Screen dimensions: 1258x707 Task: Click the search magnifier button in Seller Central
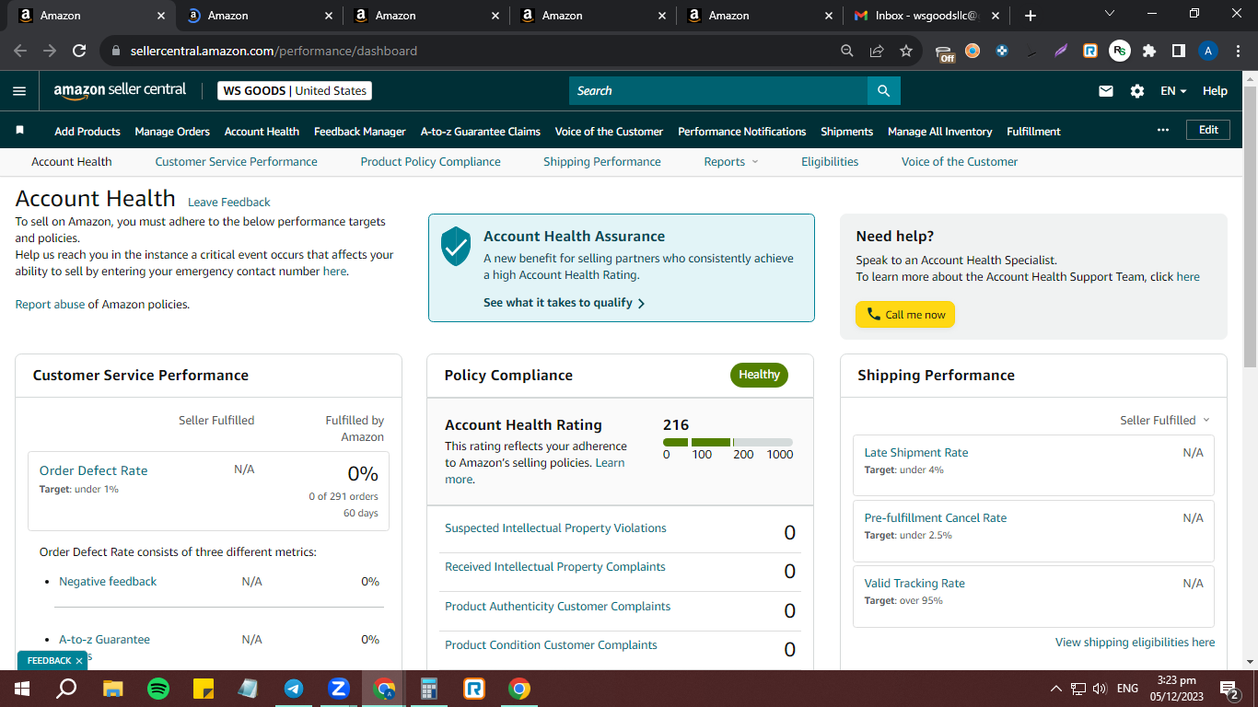click(x=883, y=90)
